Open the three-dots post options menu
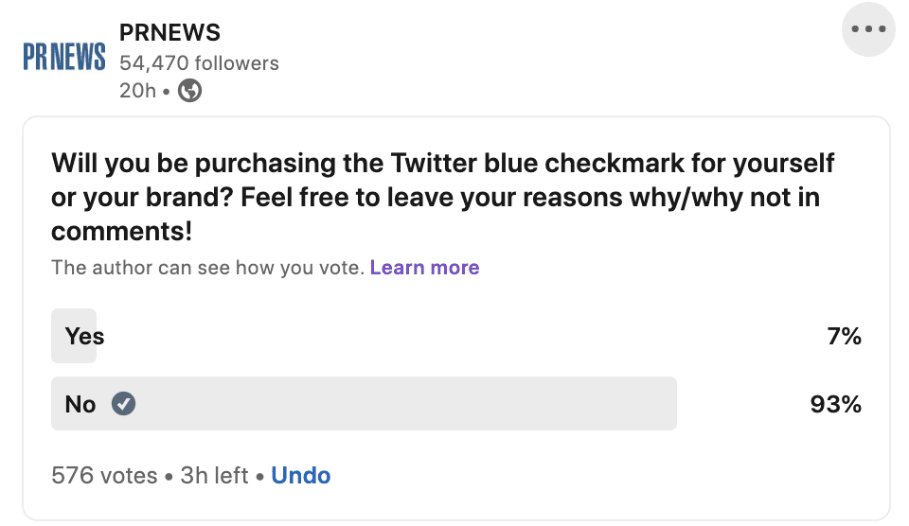 tap(868, 29)
